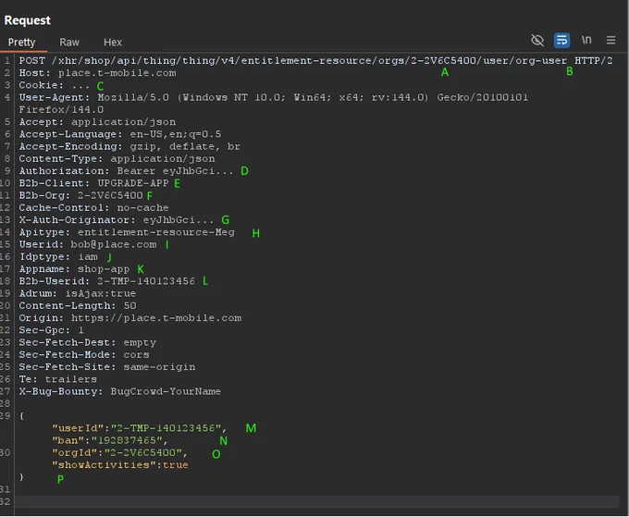Click the Host: place.t-mobile.com line
The height and width of the screenshot is (517, 629).
click(97, 73)
